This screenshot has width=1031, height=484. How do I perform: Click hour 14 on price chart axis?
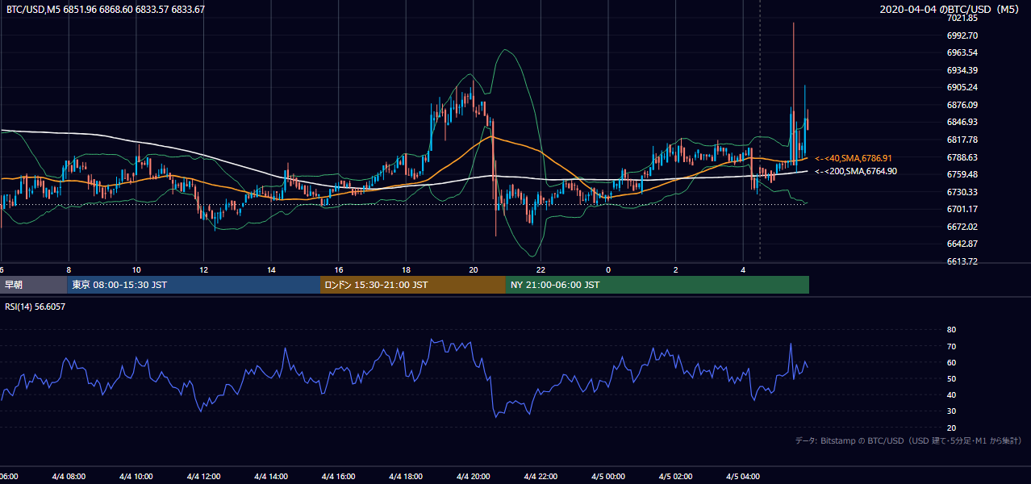(271, 269)
